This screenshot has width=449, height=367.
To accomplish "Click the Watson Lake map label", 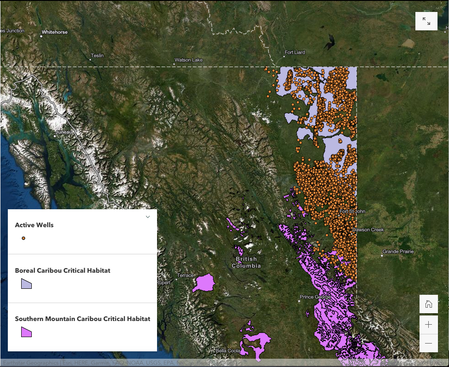I will (188, 60).
